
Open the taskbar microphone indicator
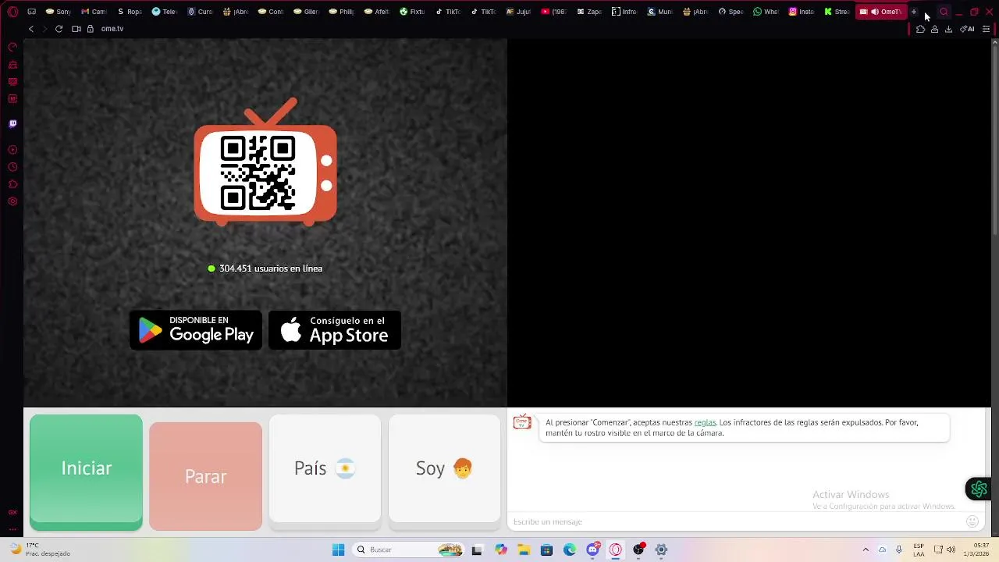tap(899, 550)
